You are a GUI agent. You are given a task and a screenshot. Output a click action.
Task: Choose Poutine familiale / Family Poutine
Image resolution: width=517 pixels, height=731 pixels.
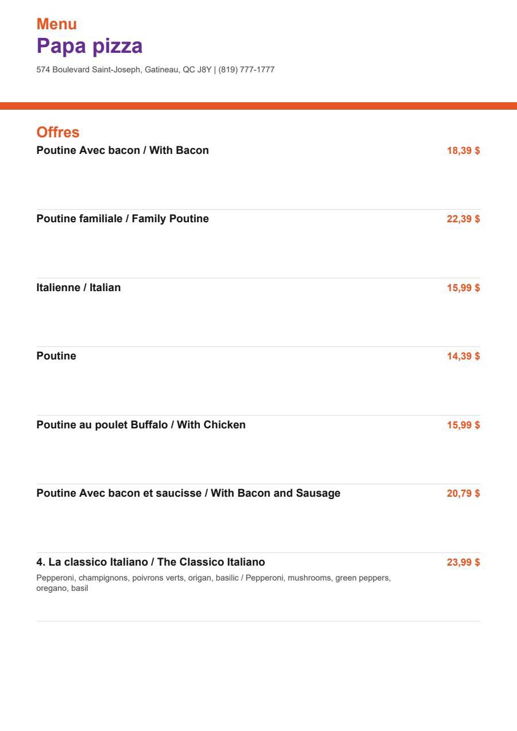pyautogui.click(x=123, y=219)
